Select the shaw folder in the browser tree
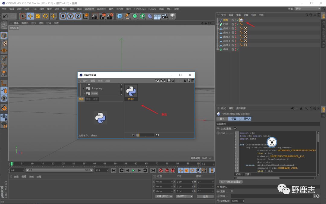Screen dimensions: 326x204 click(x=94, y=93)
